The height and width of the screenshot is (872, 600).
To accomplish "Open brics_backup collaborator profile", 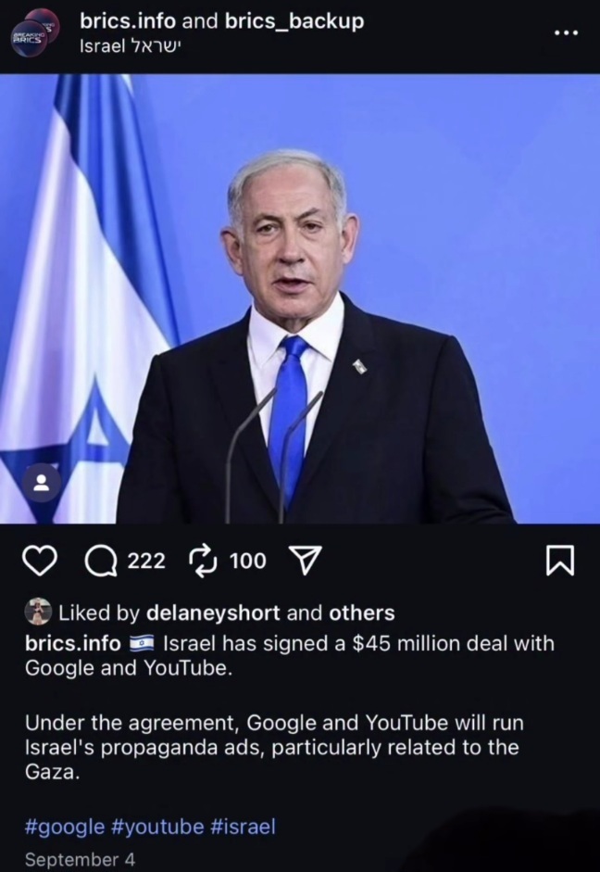I will tap(294, 21).
